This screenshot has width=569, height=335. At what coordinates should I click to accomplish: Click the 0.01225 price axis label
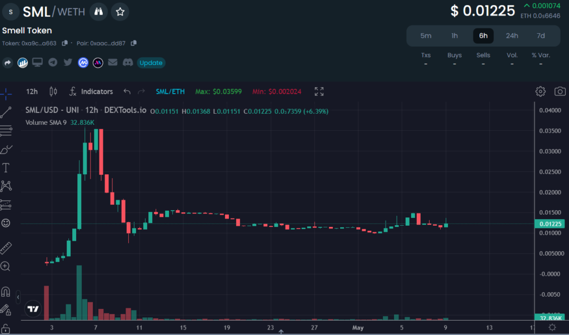click(x=549, y=224)
